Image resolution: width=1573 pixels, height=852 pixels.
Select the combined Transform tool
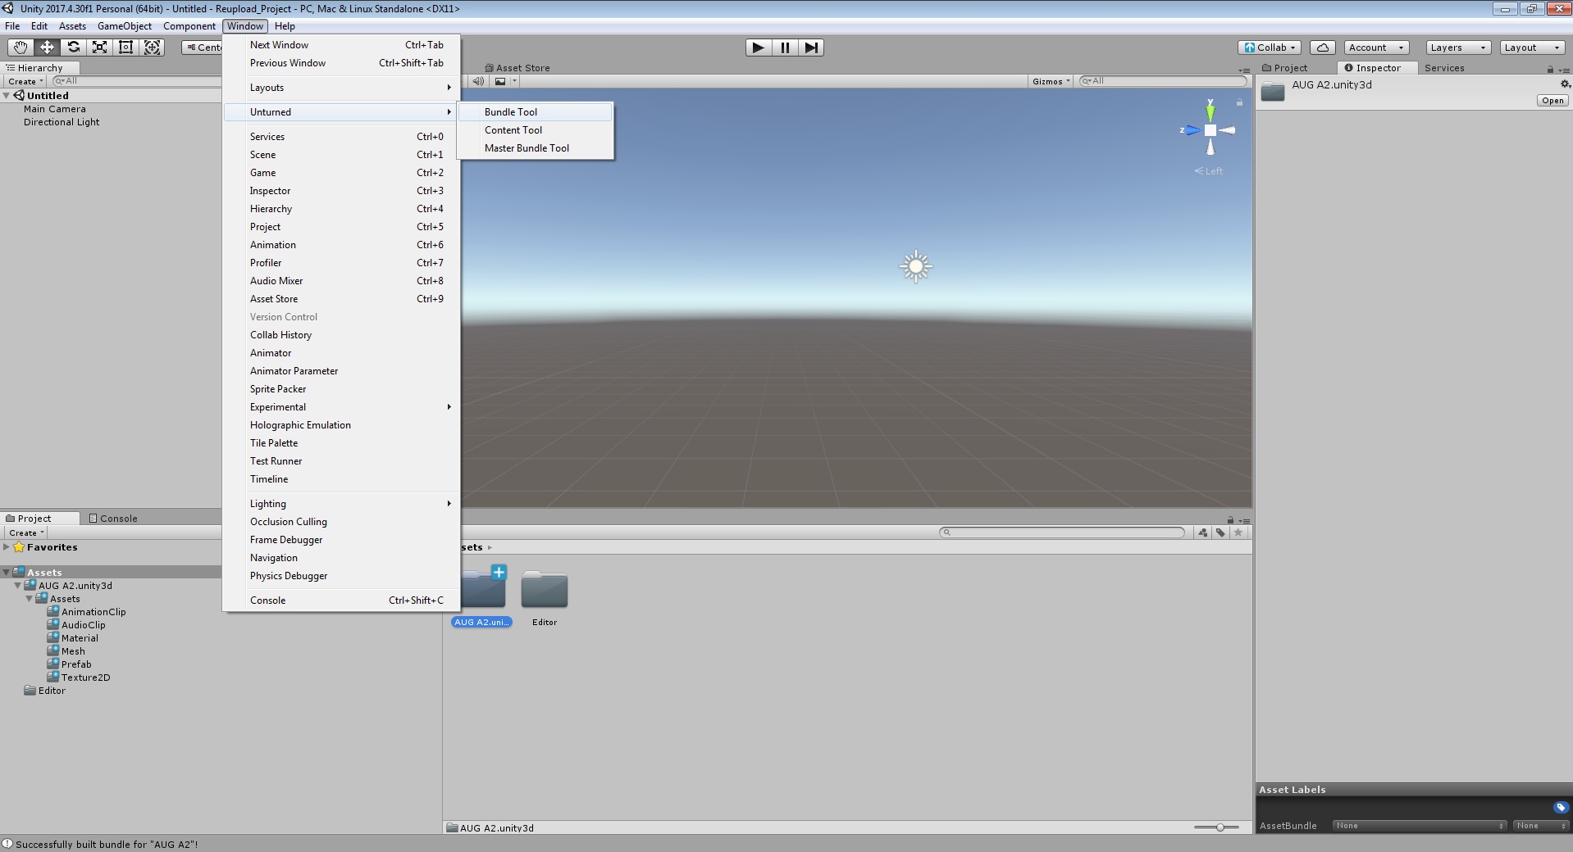(152, 48)
